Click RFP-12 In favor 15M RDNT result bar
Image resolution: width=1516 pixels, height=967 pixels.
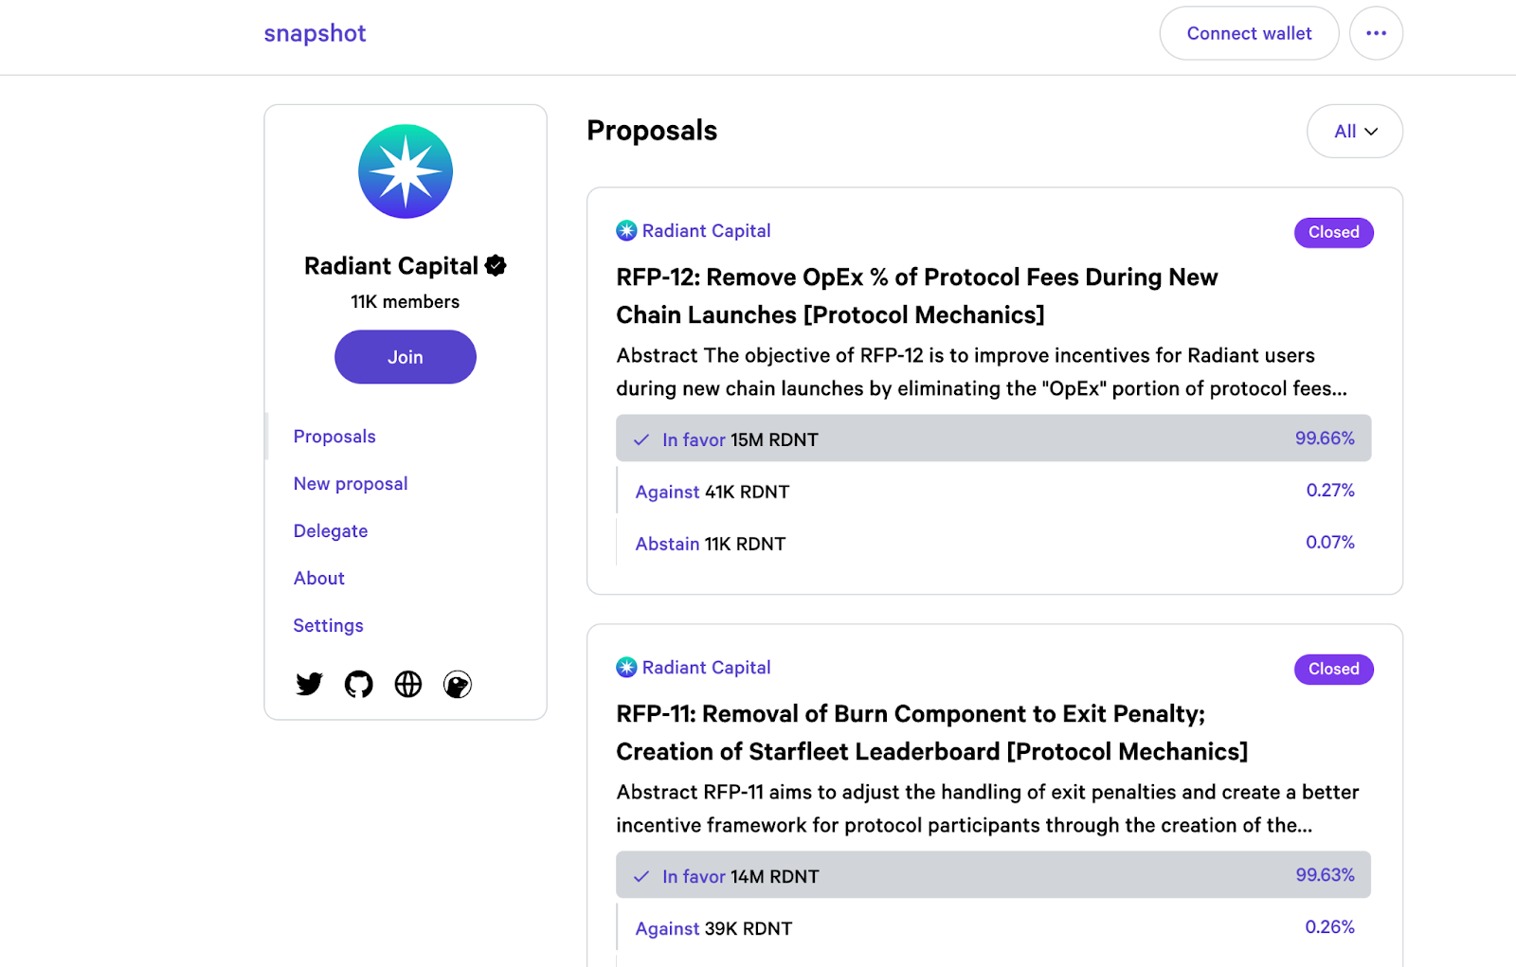tap(994, 439)
